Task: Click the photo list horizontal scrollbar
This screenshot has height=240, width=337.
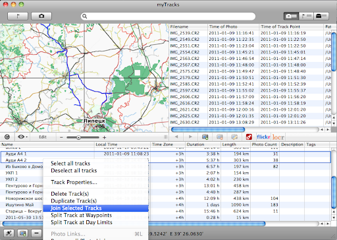Action: point(208,129)
